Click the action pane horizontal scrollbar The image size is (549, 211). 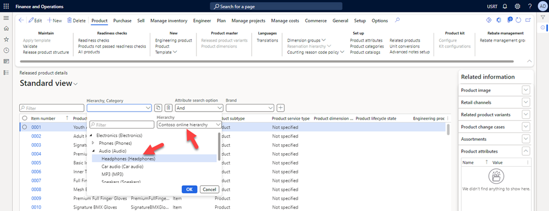266,61
